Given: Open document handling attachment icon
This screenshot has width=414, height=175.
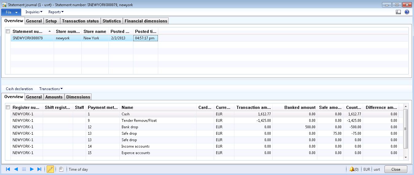Looking at the screenshot, I should click(x=61, y=169).
